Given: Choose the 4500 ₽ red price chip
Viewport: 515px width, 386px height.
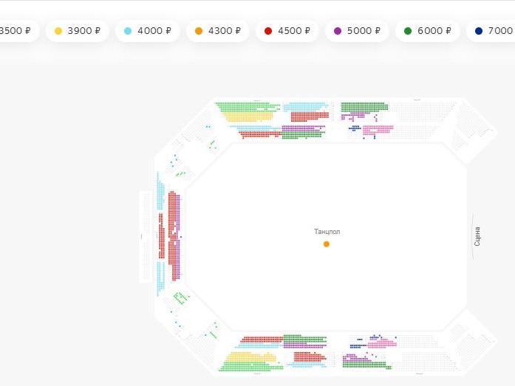Looking at the screenshot, I should (x=287, y=31).
